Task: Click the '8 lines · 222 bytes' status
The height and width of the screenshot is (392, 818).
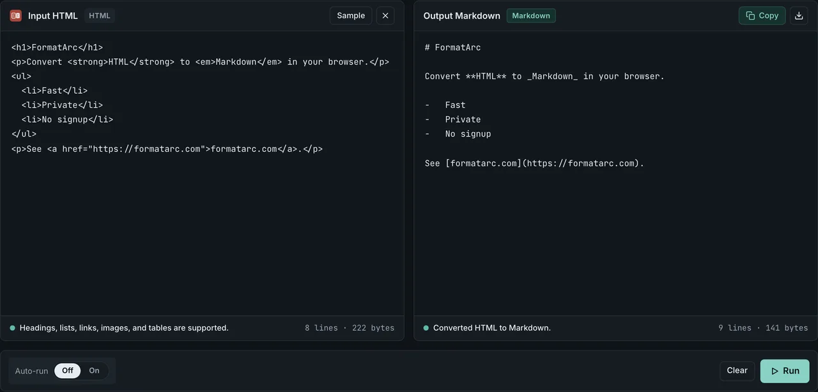Action: click(350, 328)
